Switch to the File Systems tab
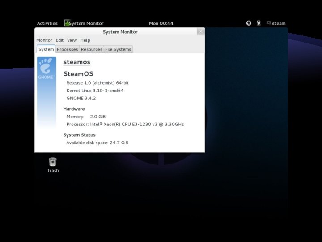The width and height of the screenshot is (322, 242). (118, 49)
